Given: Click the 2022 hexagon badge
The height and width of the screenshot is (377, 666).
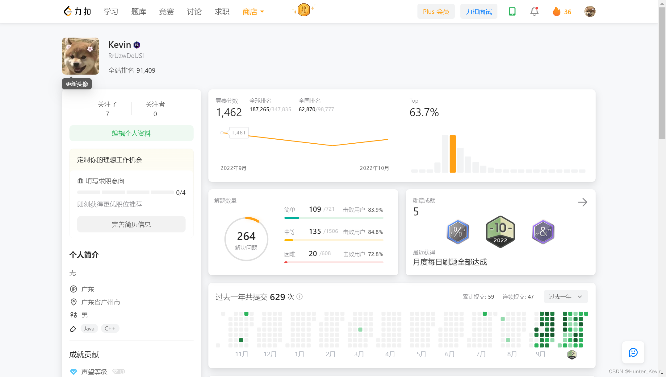Looking at the screenshot, I should pos(500,232).
